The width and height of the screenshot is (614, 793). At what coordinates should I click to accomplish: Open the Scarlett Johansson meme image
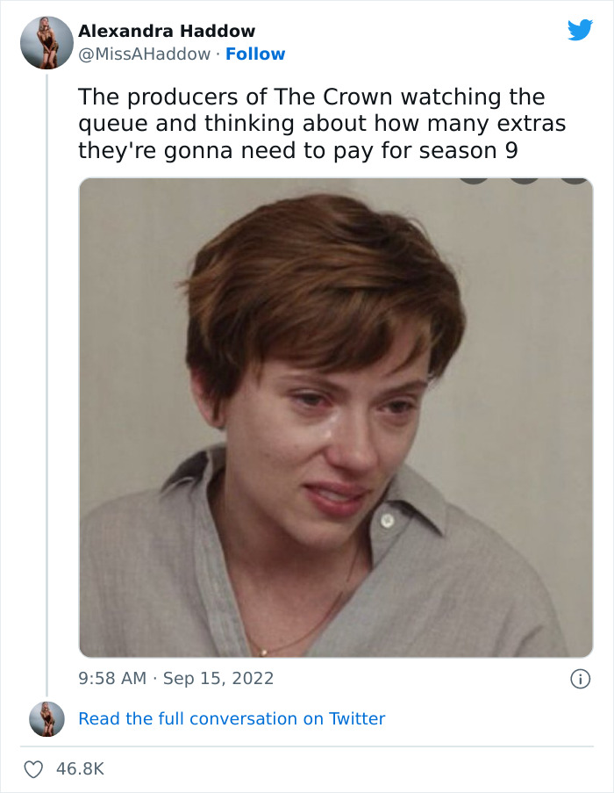tap(333, 417)
